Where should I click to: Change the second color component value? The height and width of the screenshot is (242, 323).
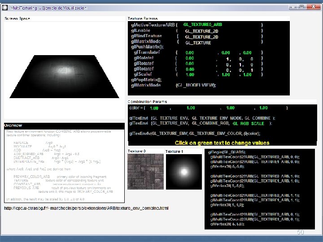191,108
